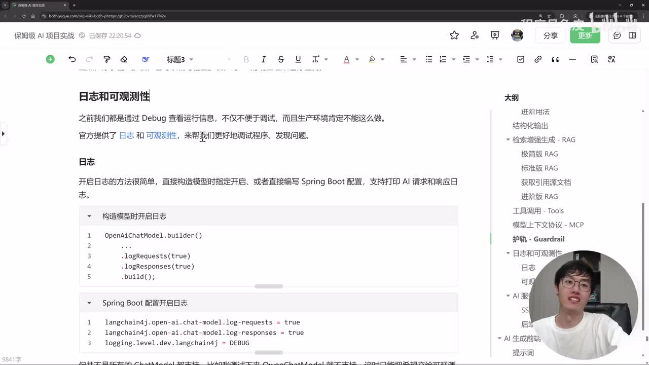Screen dimensions: 649x365
Task: Click the 9841字 word count
Action: click(x=11, y=359)
